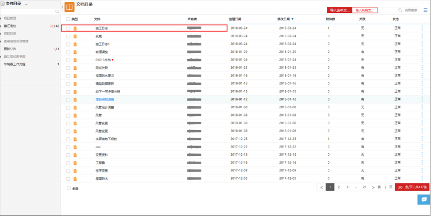Click the page number jump input
The height and width of the screenshot is (217, 431).
(x=385, y=187)
